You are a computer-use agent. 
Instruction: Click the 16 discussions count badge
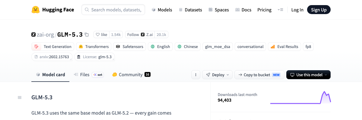[x=148, y=75]
